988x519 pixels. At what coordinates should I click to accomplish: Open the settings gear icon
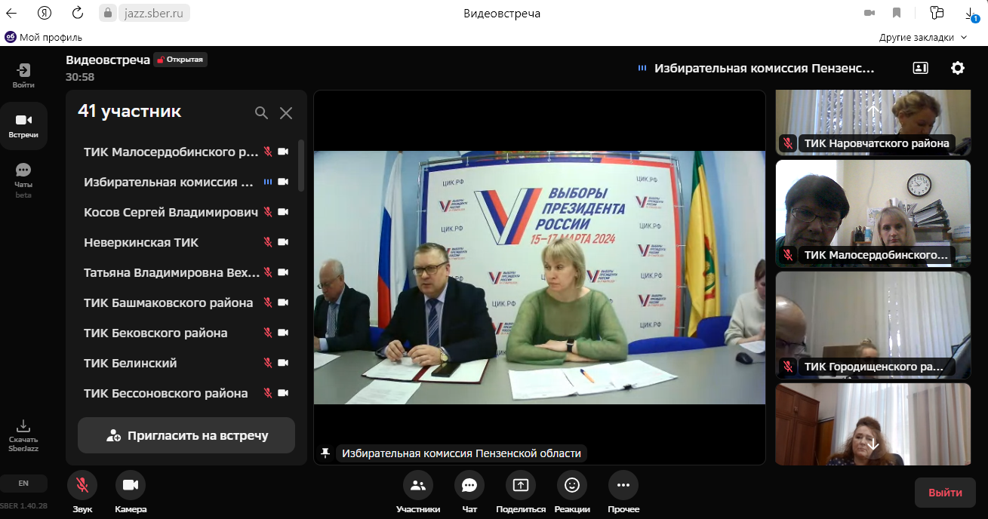(957, 68)
